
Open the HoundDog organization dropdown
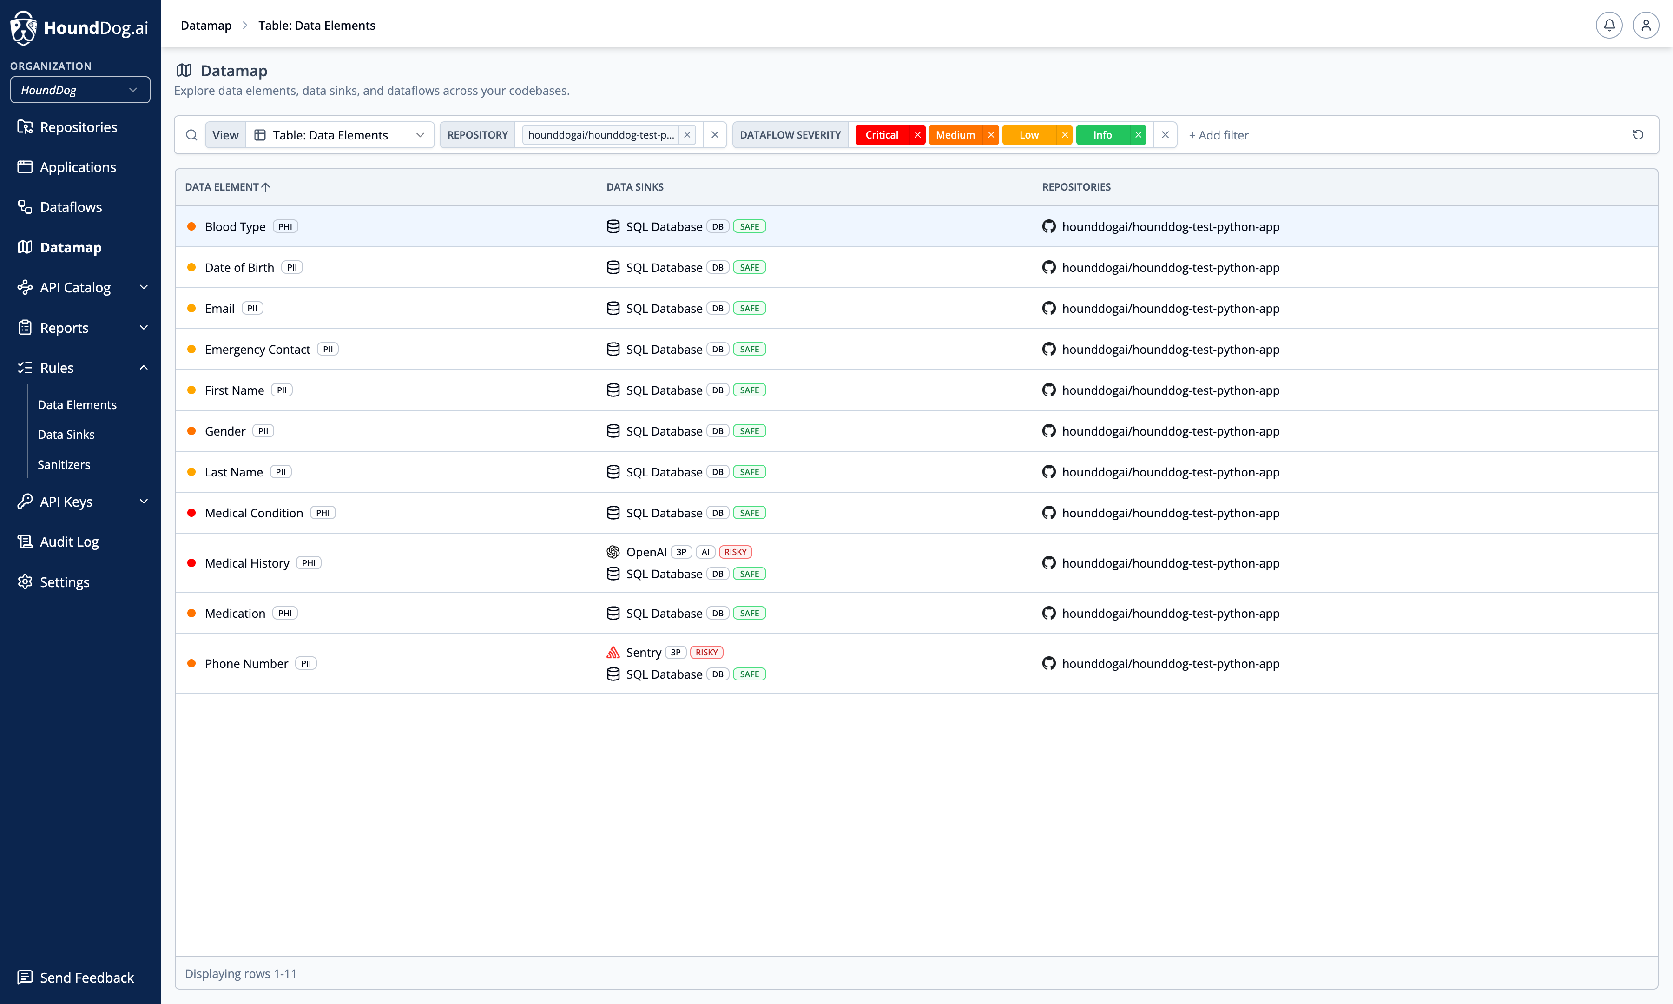pyautogui.click(x=80, y=90)
